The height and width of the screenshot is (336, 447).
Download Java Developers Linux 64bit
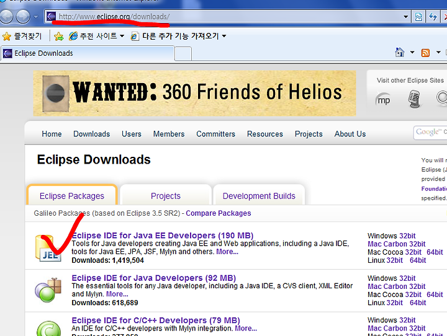pyautogui.click(x=418, y=303)
